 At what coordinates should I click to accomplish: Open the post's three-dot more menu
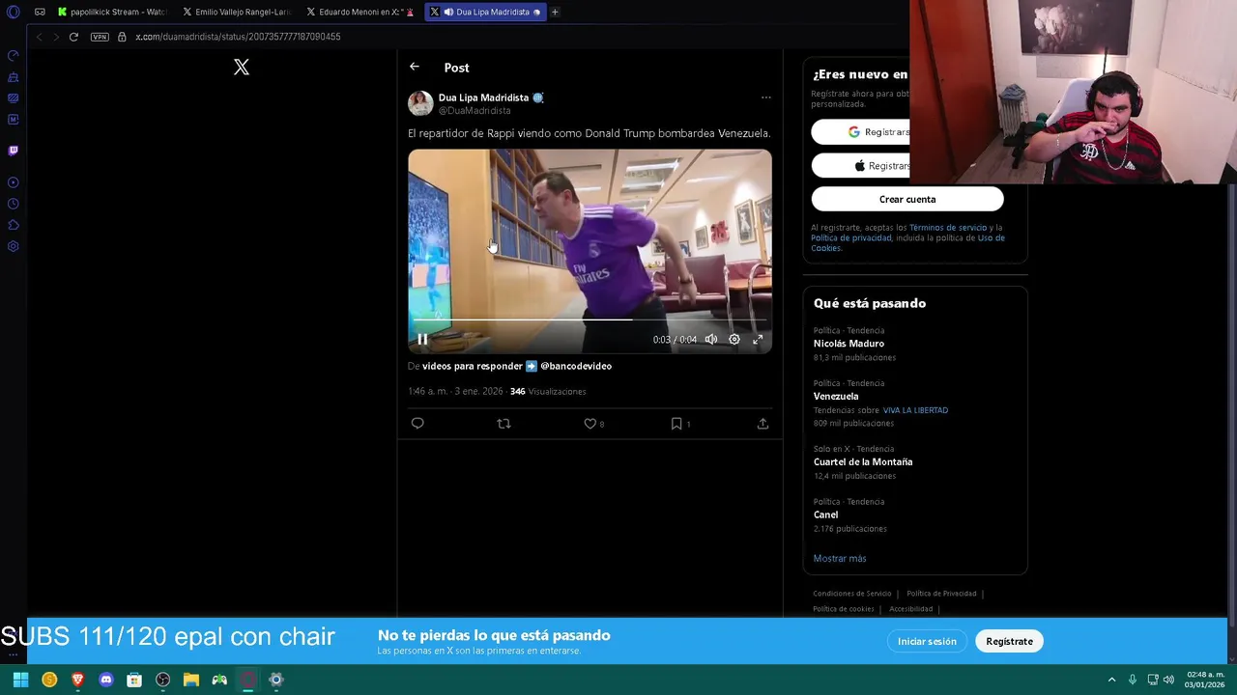coord(765,97)
